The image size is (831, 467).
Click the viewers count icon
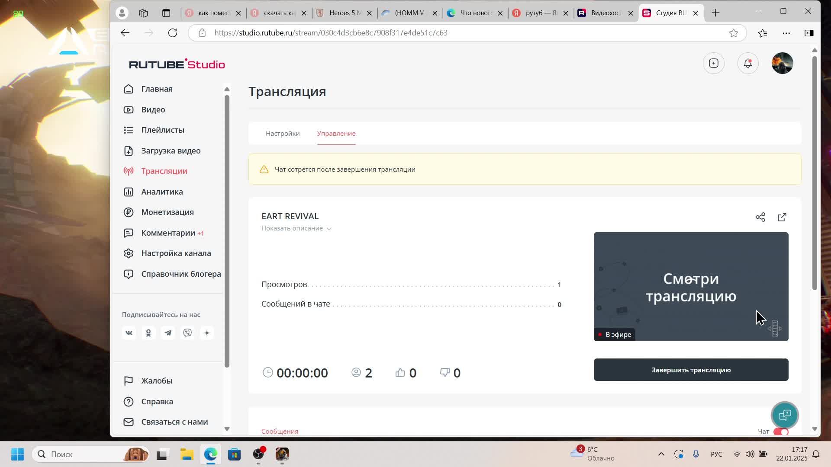tap(356, 373)
